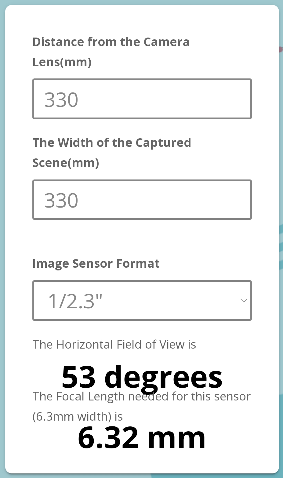Click "The Horizontal Field of View is" text

pos(114,344)
